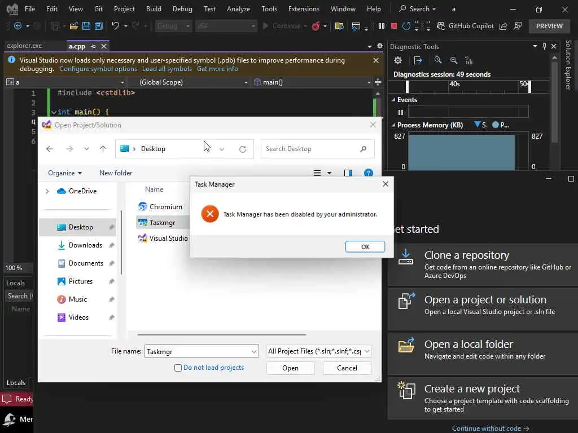Click the editor settings gear beside the tabs
Image resolution: width=578 pixels, height=433 pixels.
pyautogui.click(x=380, y=46)
